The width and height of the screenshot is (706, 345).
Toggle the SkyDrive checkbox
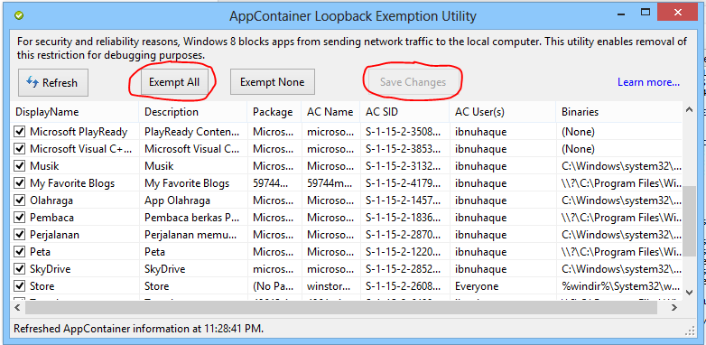[19, 269]
